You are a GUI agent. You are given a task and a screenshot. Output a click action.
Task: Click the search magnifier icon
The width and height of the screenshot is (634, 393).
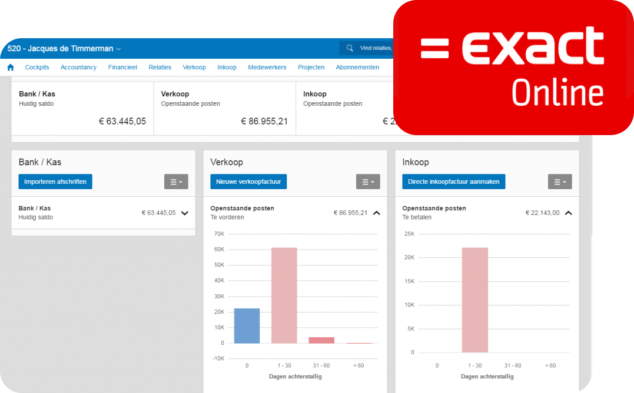350,48
